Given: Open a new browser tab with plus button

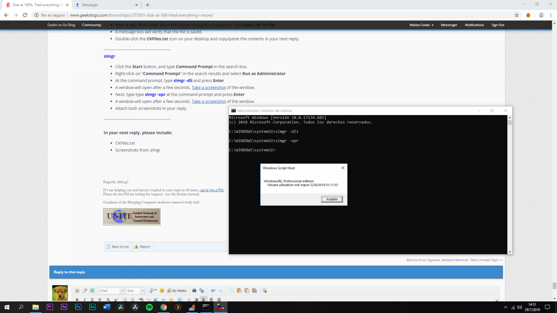Looking at the screenshot, I should (148, 5).
